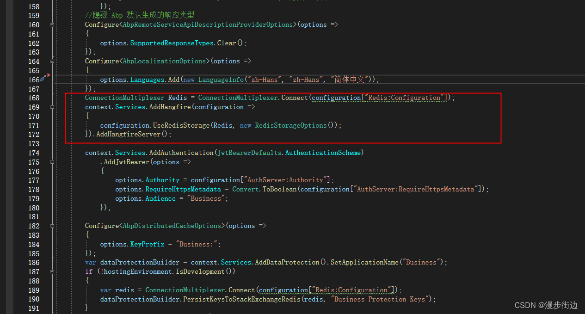Collapse the IsDevelopment block at line 187
585x314 pixels.
52,271
